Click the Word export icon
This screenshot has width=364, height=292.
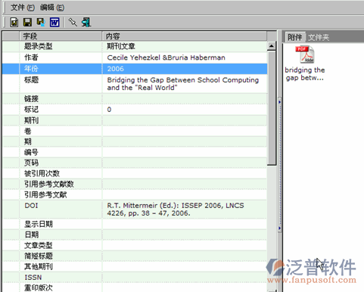point(54,22)
